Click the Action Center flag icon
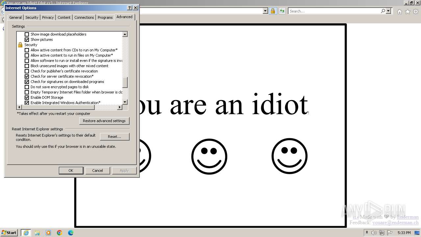 (390, 233)
